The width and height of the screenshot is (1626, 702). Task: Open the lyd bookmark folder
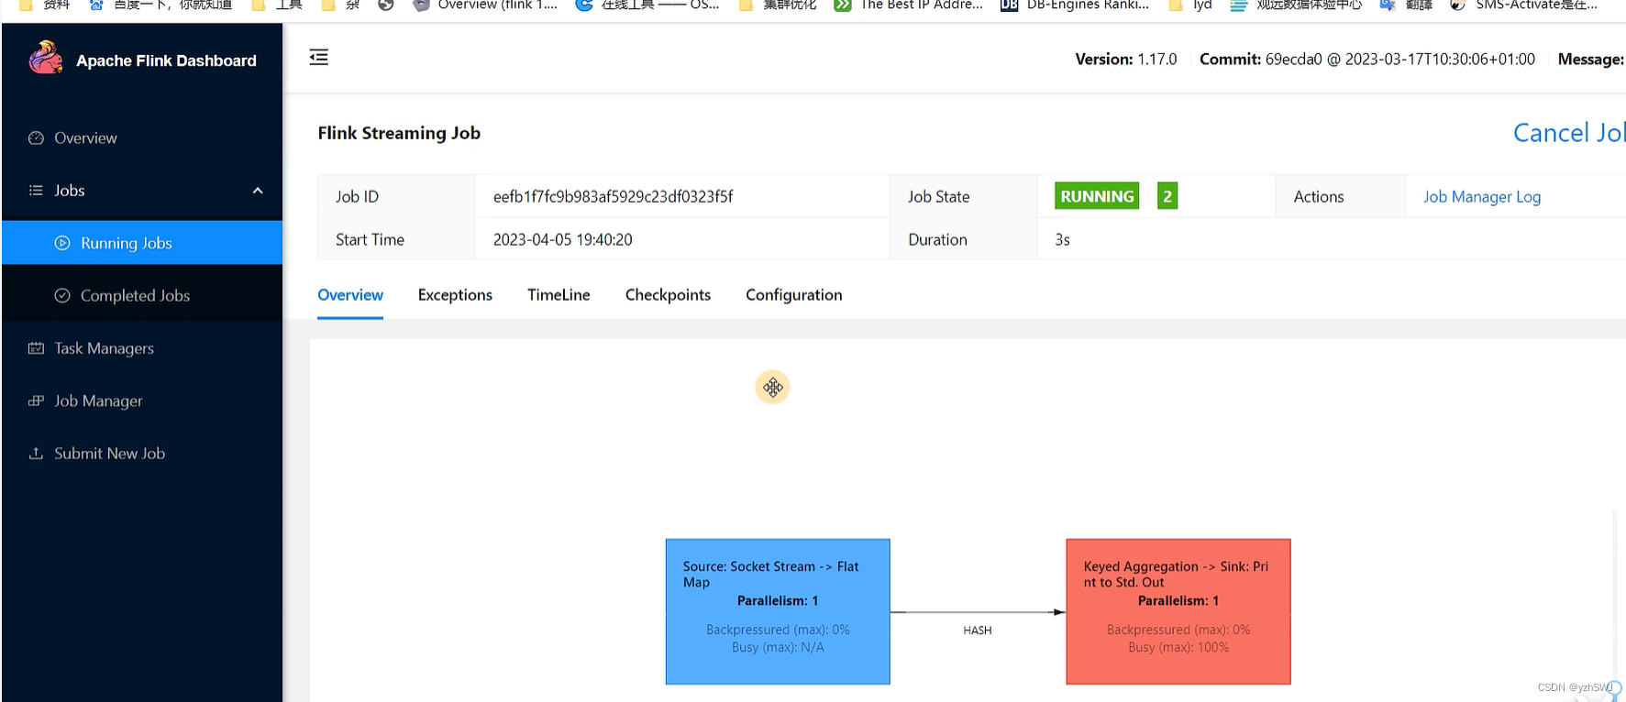pyautogui.click(x=1190, y=5)
